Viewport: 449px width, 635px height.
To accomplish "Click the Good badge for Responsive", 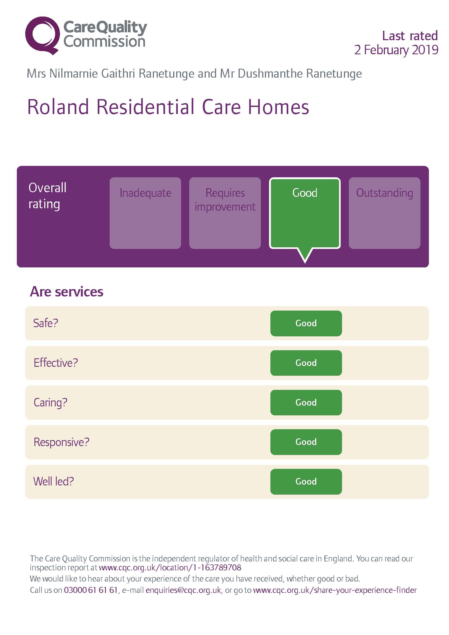I will click(306, 442).
